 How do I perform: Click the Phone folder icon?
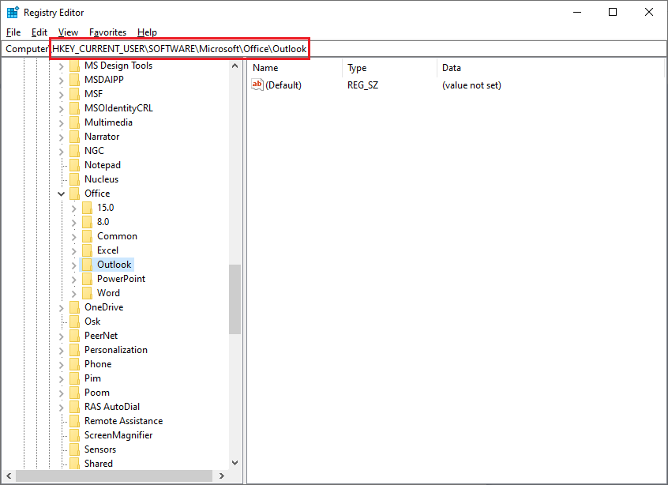[74, 364]
